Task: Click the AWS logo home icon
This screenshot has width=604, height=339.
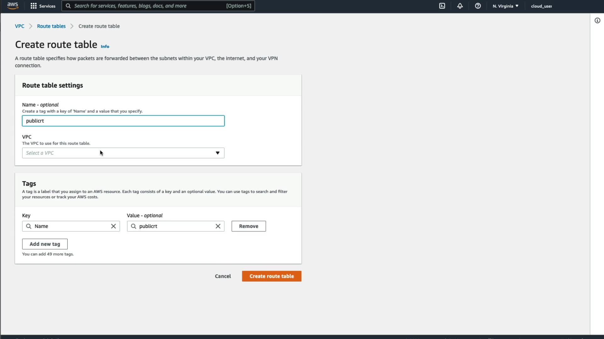Action: (x=13, y=6)
